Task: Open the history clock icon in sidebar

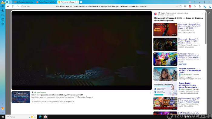Action: pos(2,24)
